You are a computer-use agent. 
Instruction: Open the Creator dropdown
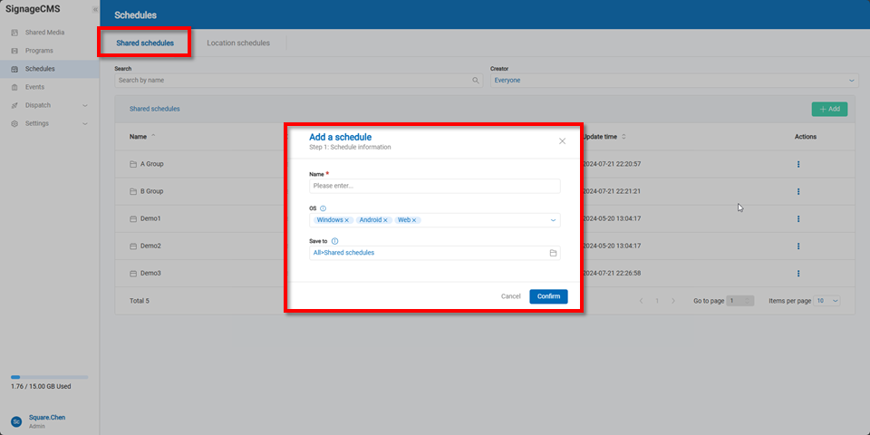[x=852, y=81]
